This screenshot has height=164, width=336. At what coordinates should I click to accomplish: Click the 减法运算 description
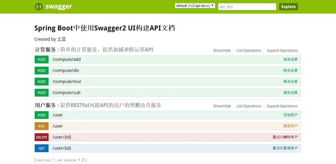[x=290, y=93]
